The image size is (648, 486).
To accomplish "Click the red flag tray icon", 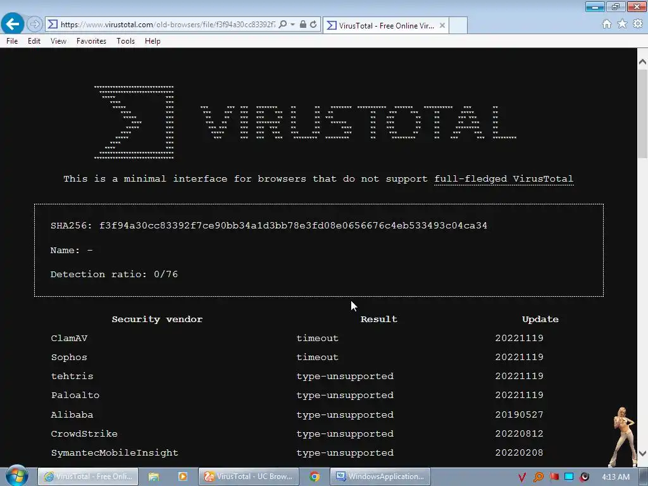I will pyautogui.click(x=554, y=477).
